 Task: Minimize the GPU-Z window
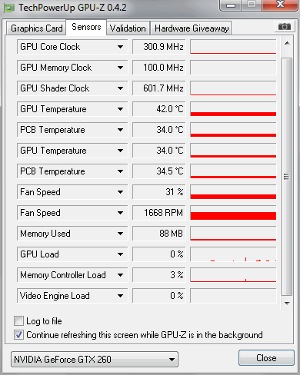click(231, 5)
